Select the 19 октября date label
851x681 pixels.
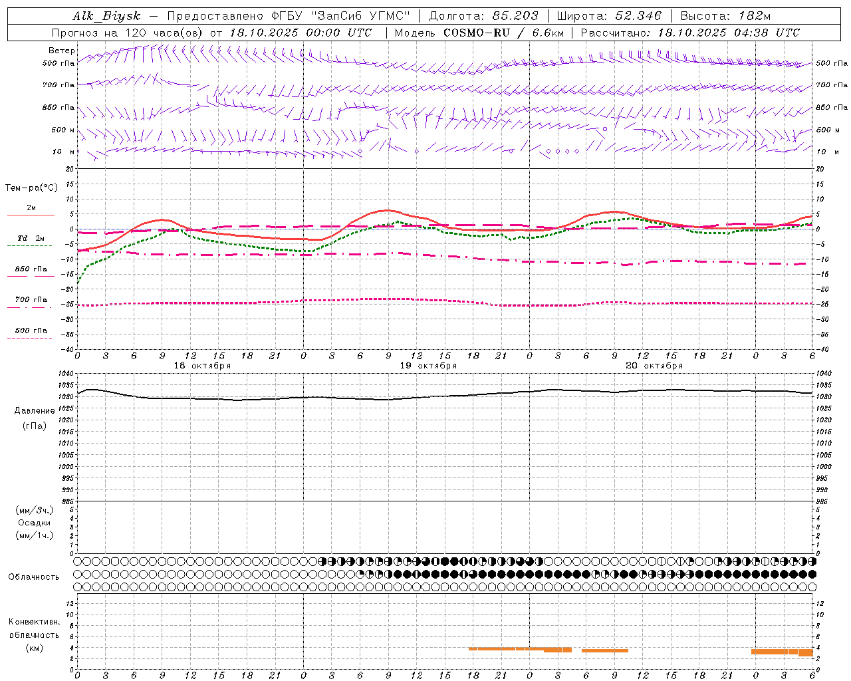pos(428,366)
